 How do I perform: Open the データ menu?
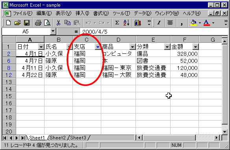tap(143, 13)
